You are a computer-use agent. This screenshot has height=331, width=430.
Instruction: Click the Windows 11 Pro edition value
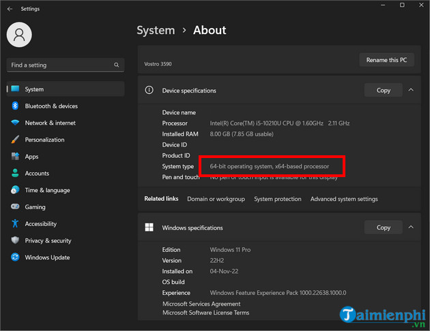coord(230,250)
